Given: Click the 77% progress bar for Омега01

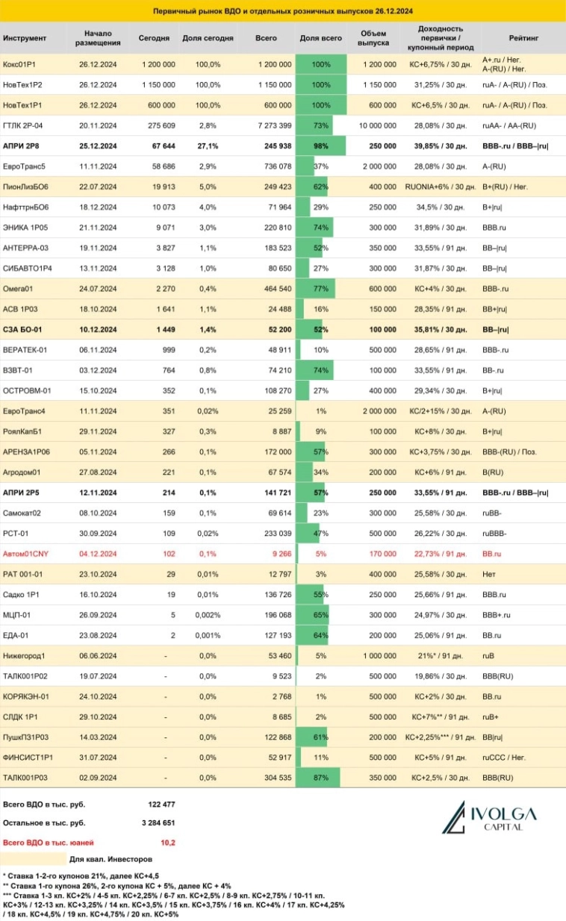Looking at the screenshot, I should point(316,287).
